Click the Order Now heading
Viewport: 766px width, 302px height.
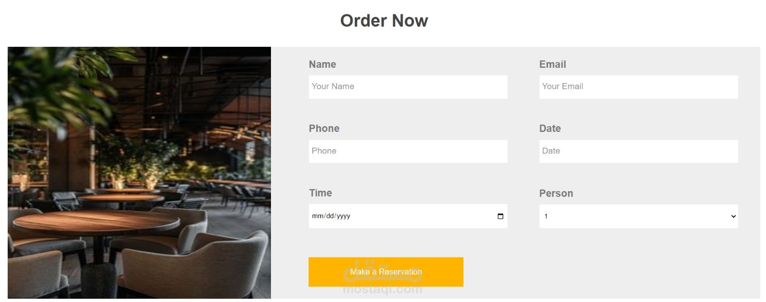coord(384,21)
